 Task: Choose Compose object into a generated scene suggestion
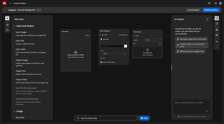tap(192, 45)
